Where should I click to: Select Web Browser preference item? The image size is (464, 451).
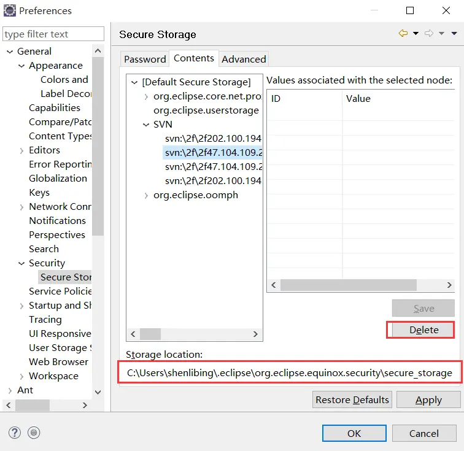click(58, 362)
